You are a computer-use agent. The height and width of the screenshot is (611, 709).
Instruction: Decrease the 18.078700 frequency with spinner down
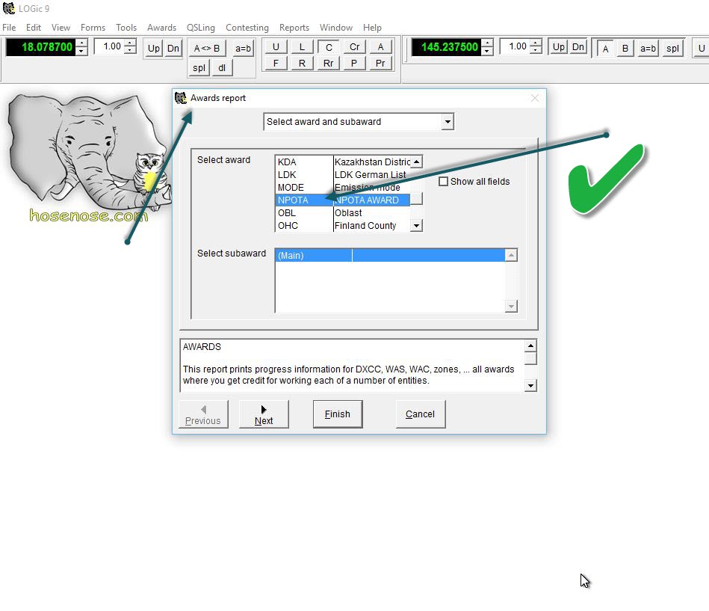(81, 51)
